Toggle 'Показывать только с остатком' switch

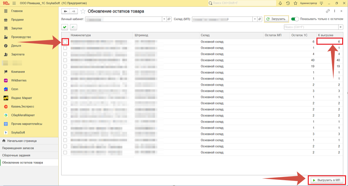point(295,19)
